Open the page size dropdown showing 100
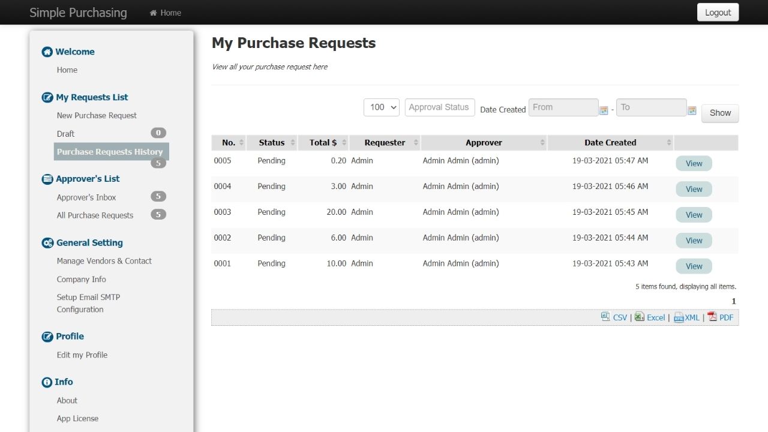Image resolution: width=768 pixels, height=432 pixels. (x=382, y=107)
